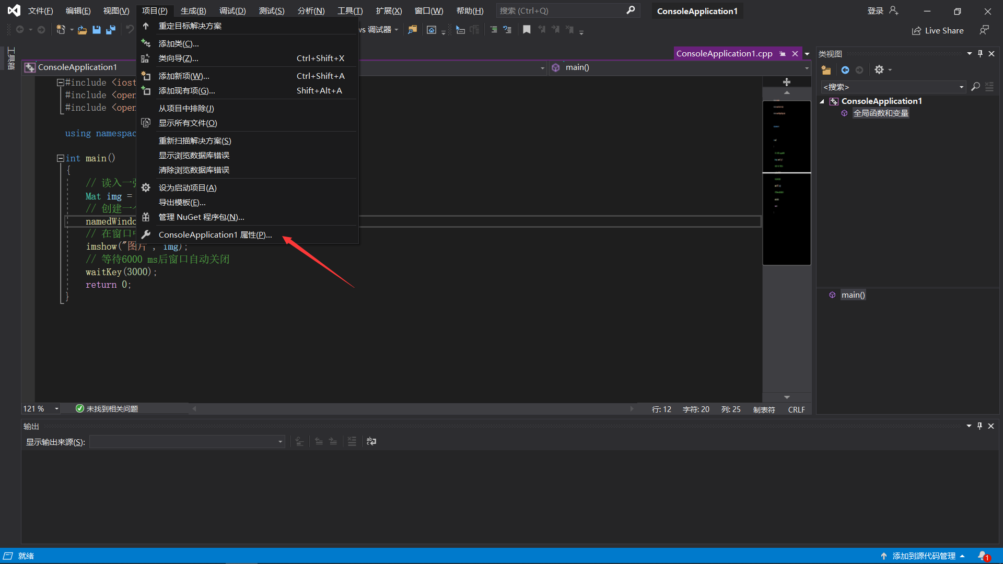This screenshot has height=564, width=1003.
Task: Click the Save All toolbar icon
Action: (x=110, y=30)
